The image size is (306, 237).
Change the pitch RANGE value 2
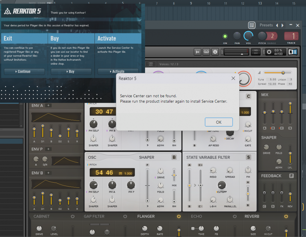pos(272,36)
